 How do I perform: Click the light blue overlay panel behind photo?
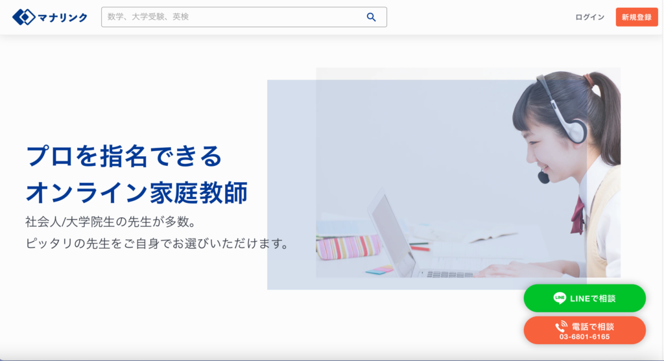tap(291, 185)
